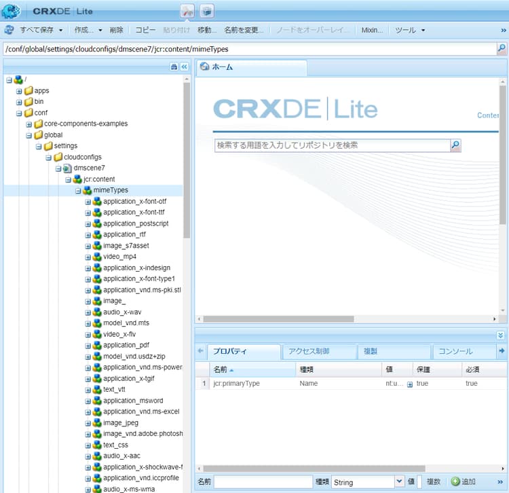The height and width of the screenshot is (493, 509).
Task: Switch to the アクセス制御 tab
Action: (x=318, y=351)
